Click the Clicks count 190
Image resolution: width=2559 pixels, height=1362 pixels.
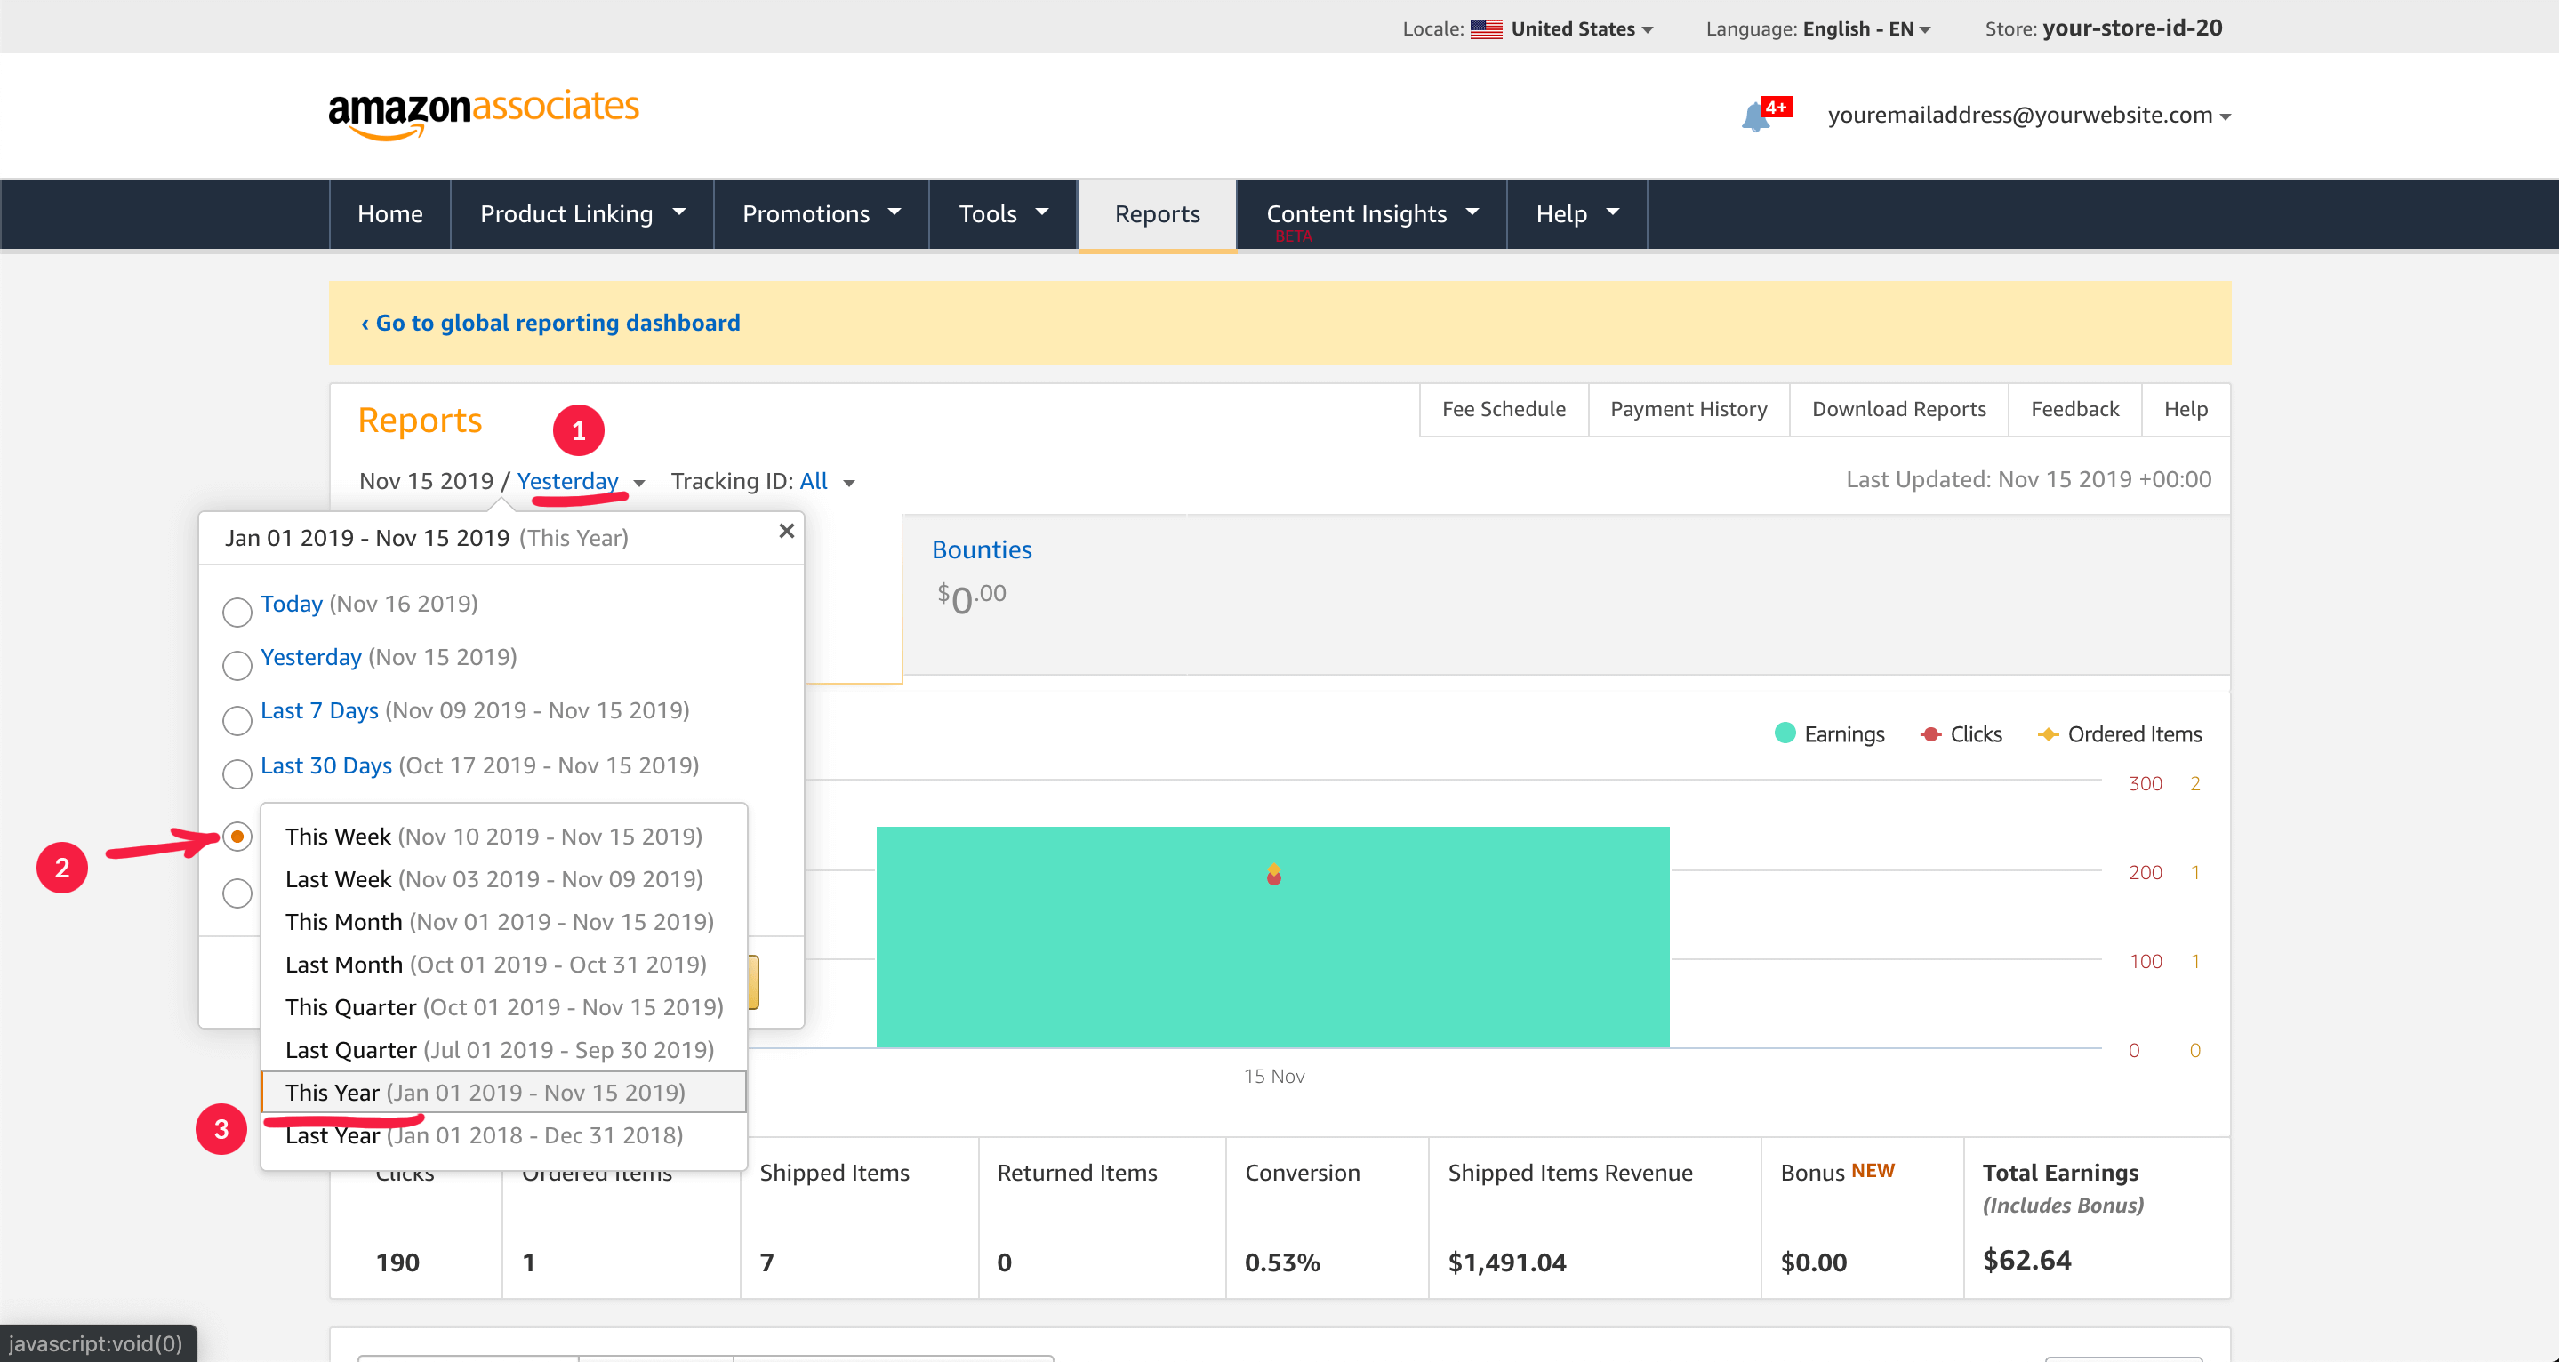(397, 1262)
